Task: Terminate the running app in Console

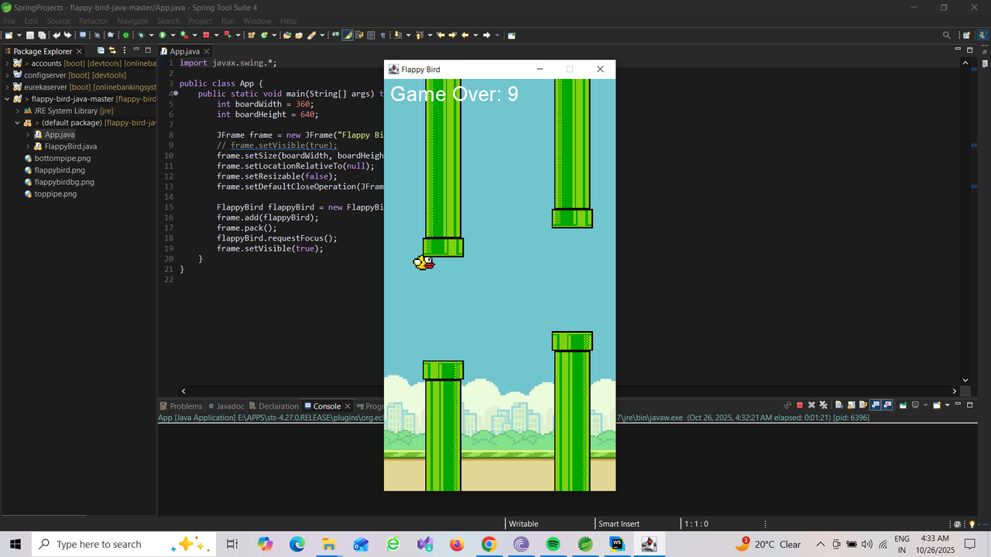Action: (x=800, y=405)
